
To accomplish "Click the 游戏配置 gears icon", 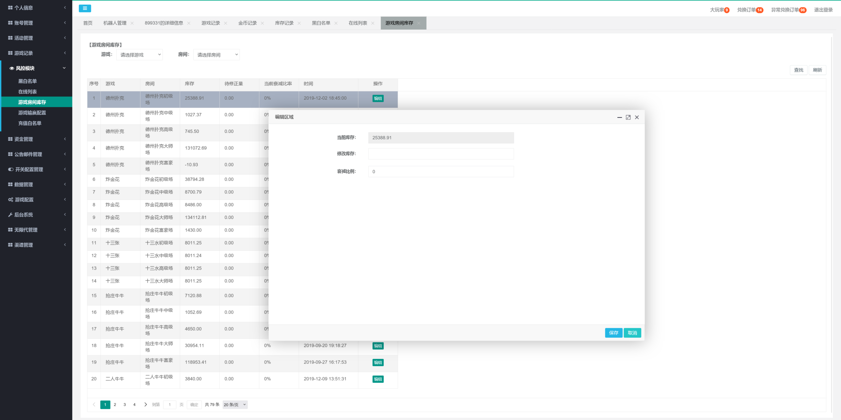I will pos(11,200).
